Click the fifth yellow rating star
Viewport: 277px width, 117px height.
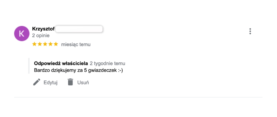[x=56, y=44]
